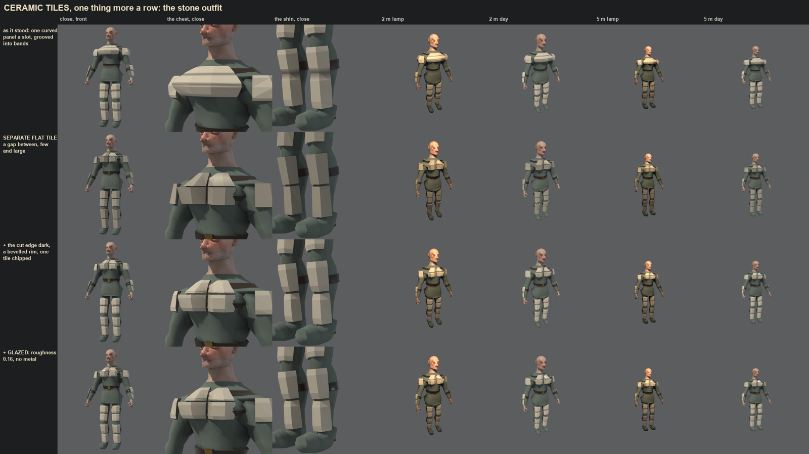Image resolution: width=809 pixels, height=454 pixels.
Task: Click the "2 m day" column header
Action: (499, 19)
